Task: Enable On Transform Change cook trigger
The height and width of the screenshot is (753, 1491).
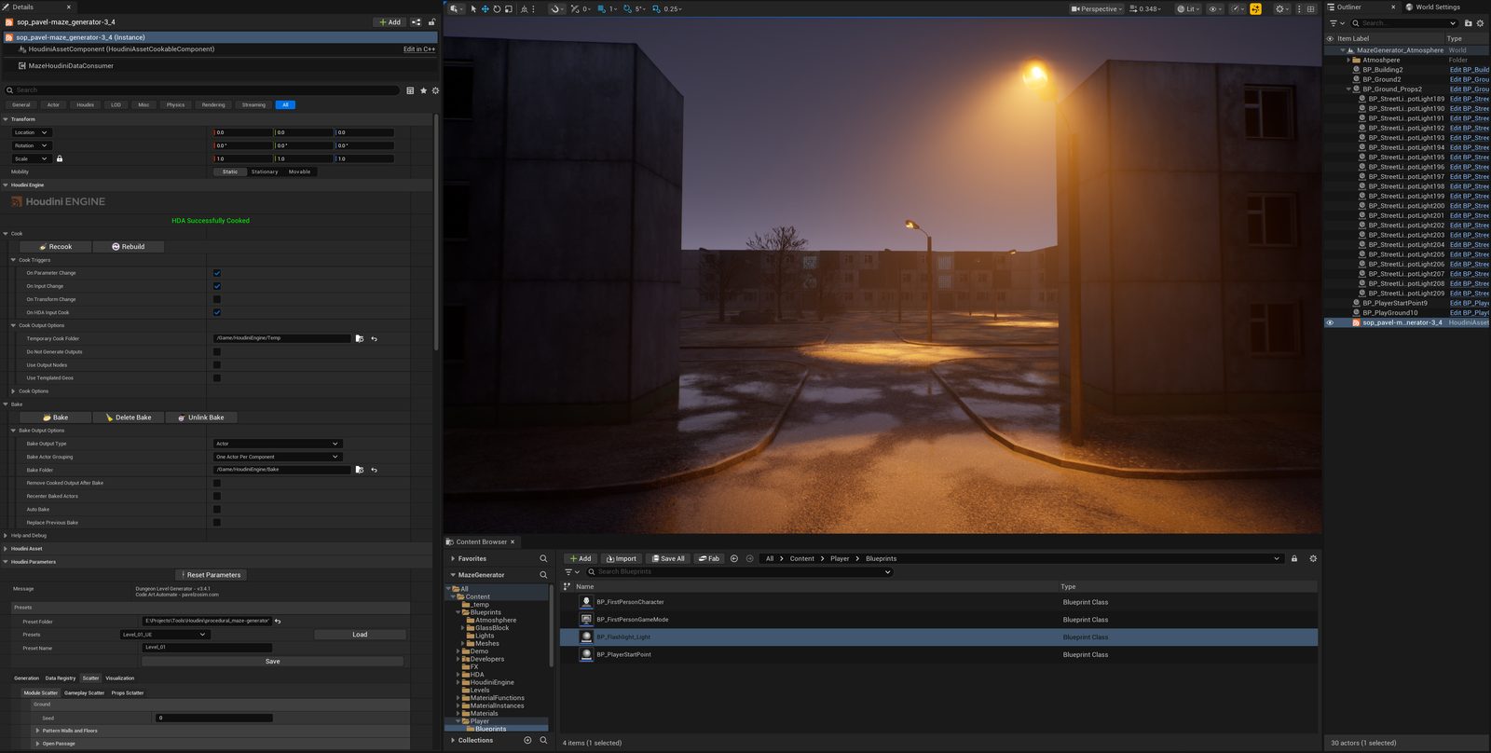Action: 217,299
